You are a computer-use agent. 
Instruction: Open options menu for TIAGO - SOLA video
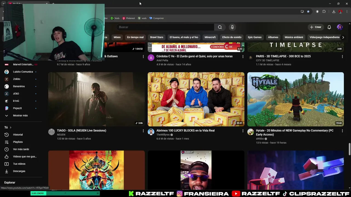[143, 131]
